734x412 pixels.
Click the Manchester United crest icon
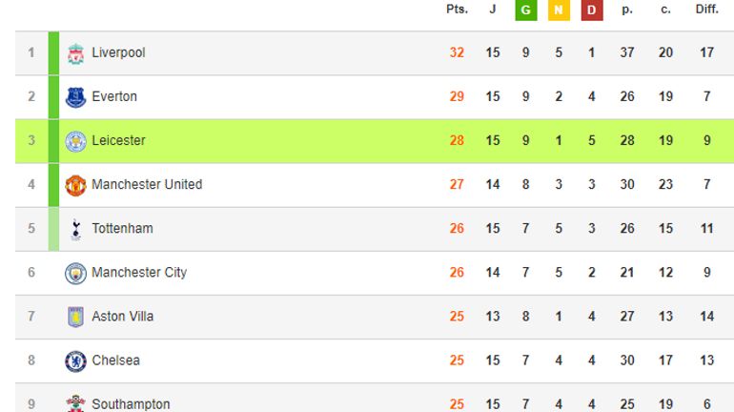click(x=75, y=185)
